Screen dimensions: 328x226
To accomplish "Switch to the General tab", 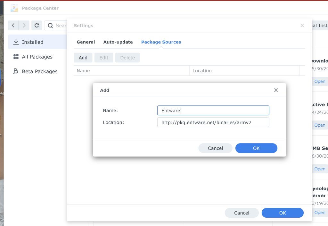I will (x=86, y=42).
